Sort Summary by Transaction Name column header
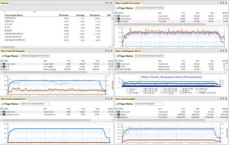229x145 pixels. 14,15
